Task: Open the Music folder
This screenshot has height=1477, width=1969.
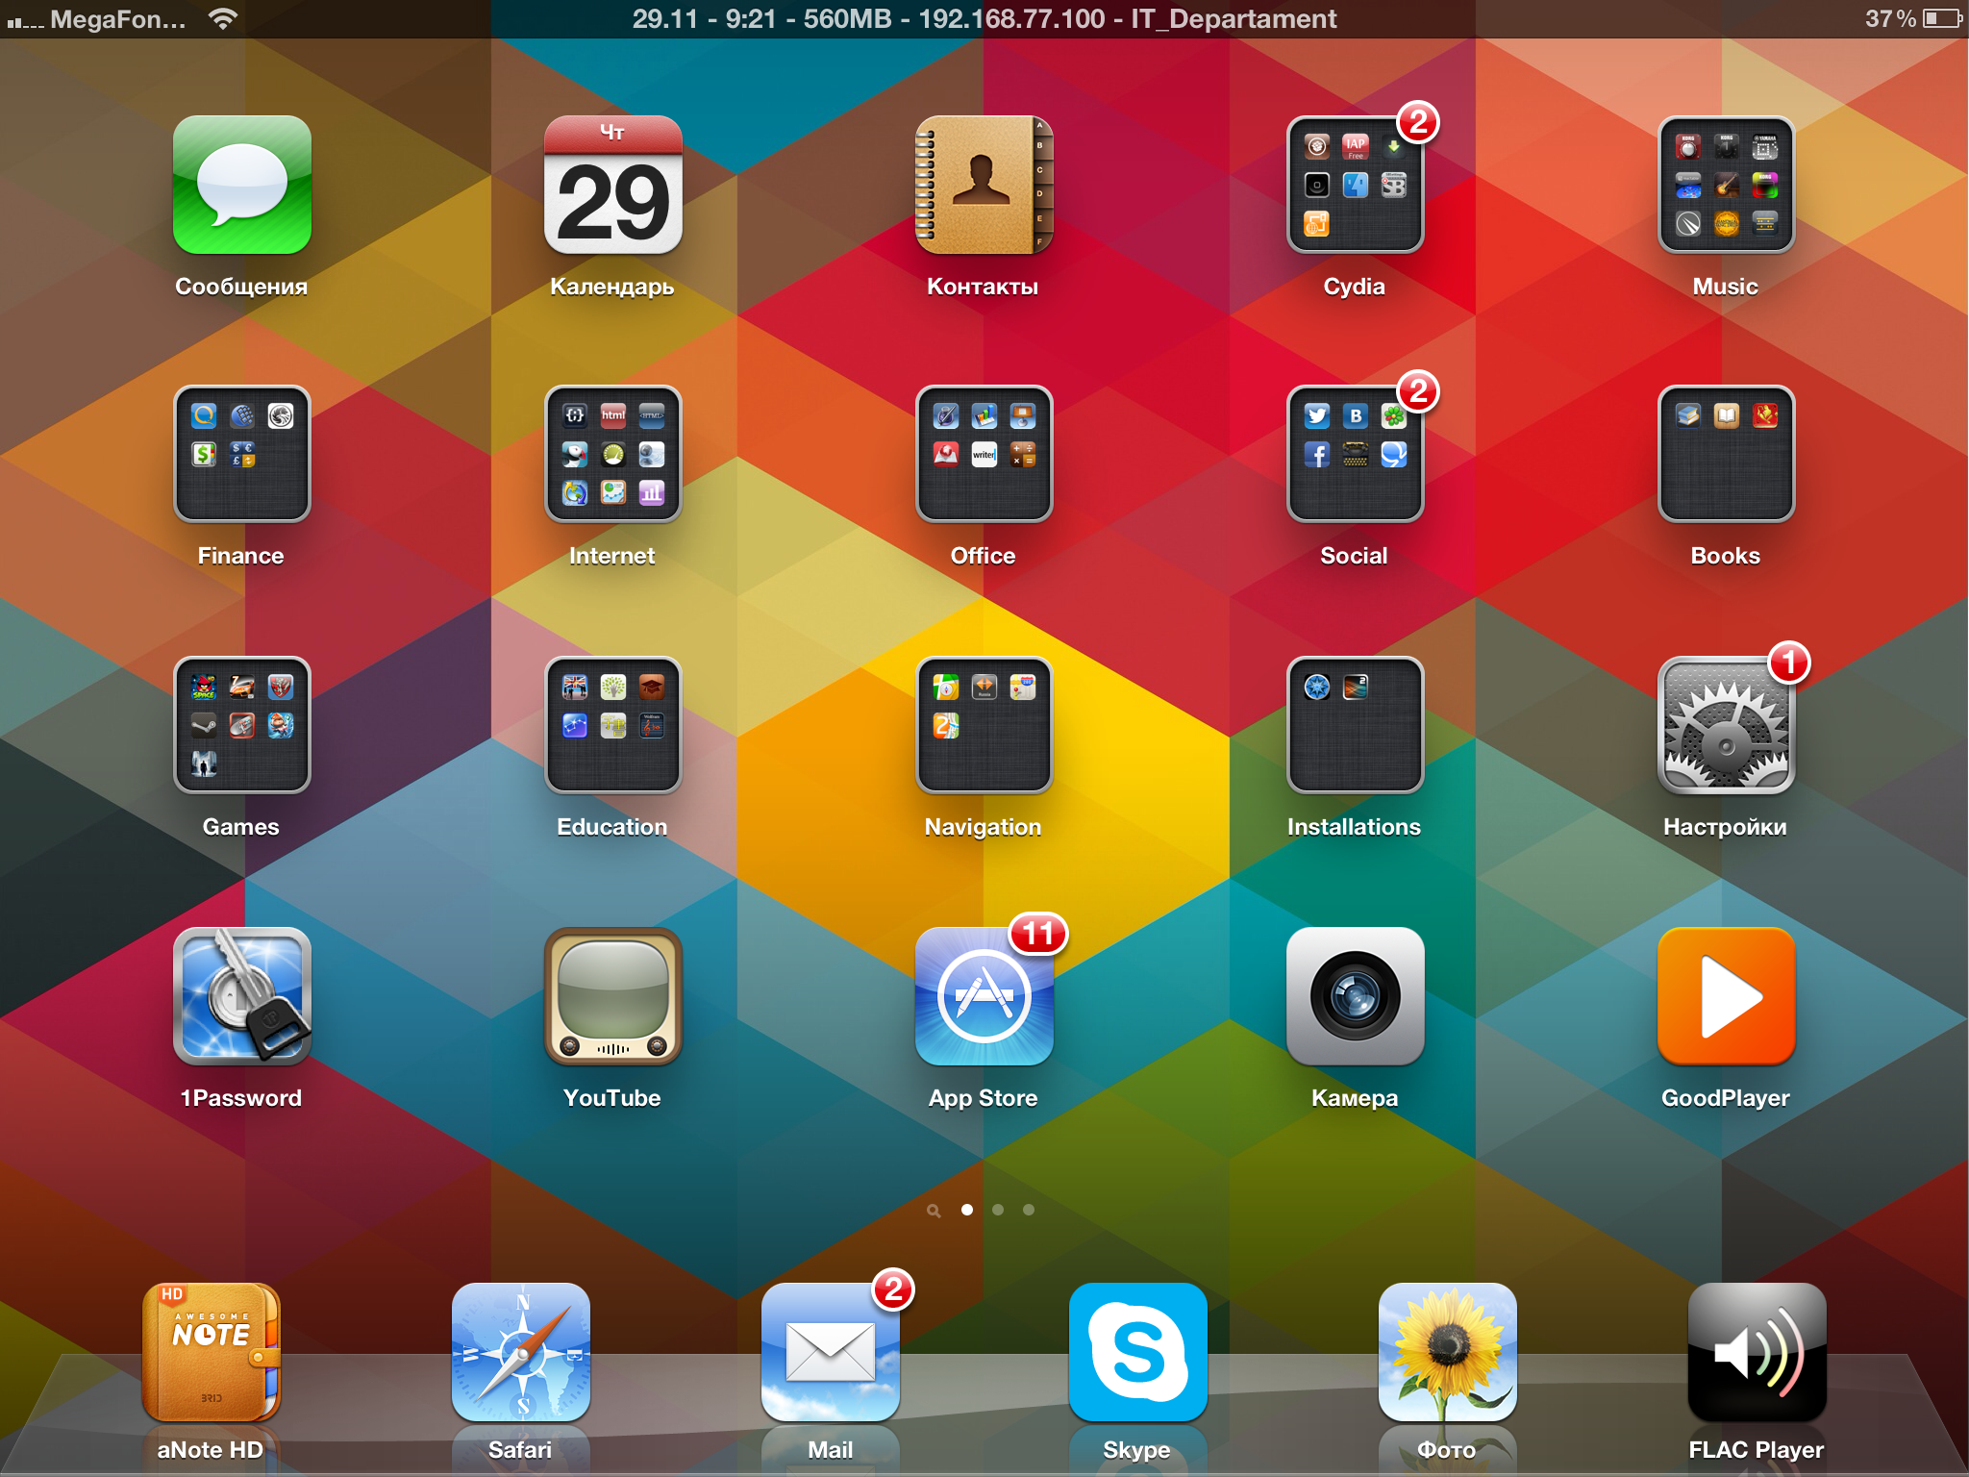Action: click(1726, 185)
